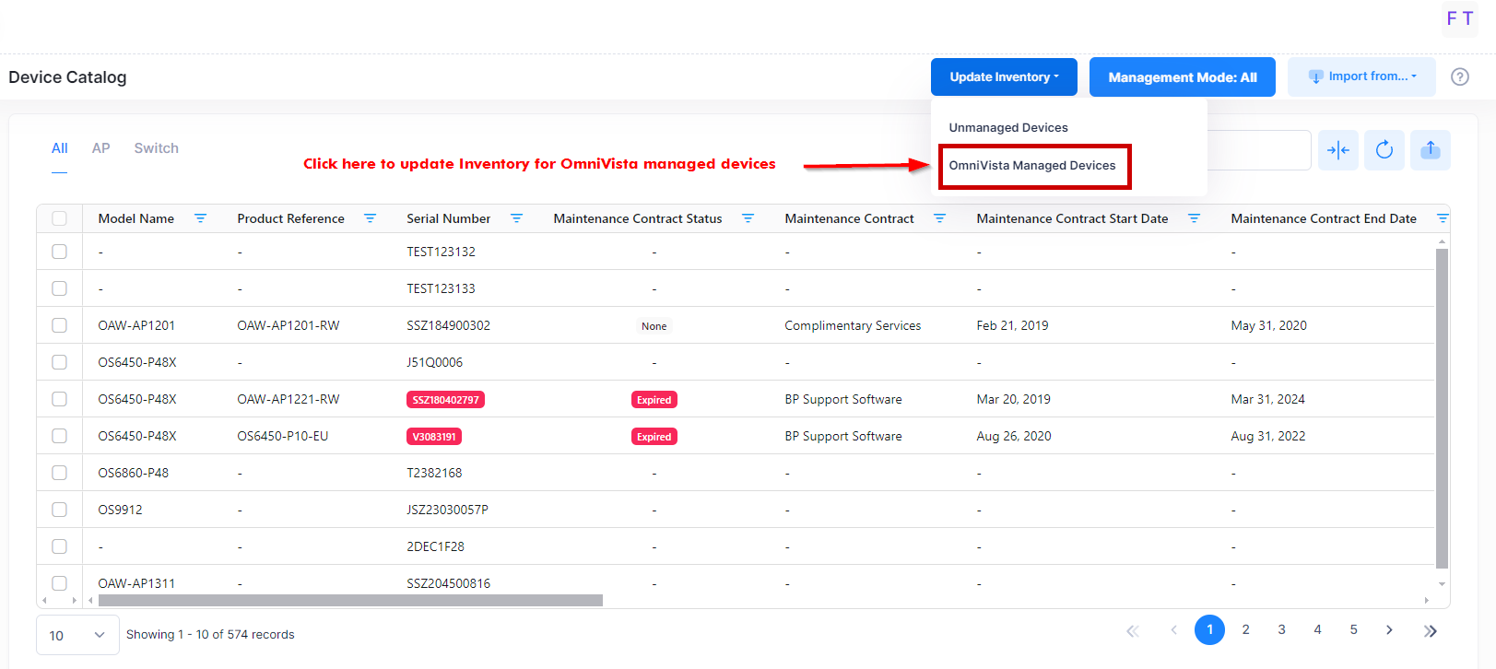Filter Maintenance Contract Start Date column
Image resolution: width=1496 pixels, height=669 pixels.
(x=1194, y=218)
